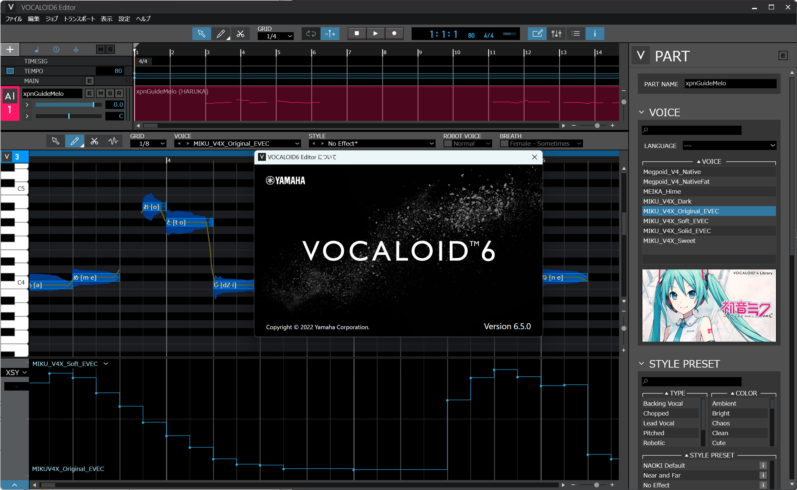Open the XSY parameter dropdown
797x490 pixels.
(16, 373)
